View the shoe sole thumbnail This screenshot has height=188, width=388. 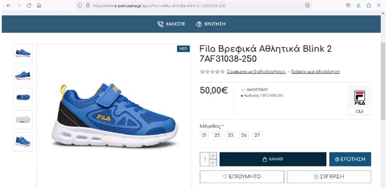pos(23,119)
